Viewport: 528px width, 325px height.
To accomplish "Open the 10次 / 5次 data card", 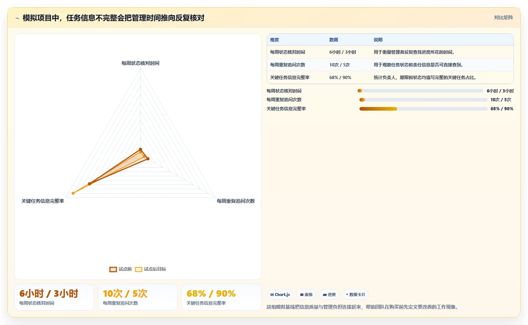I will tap(138, 297).
